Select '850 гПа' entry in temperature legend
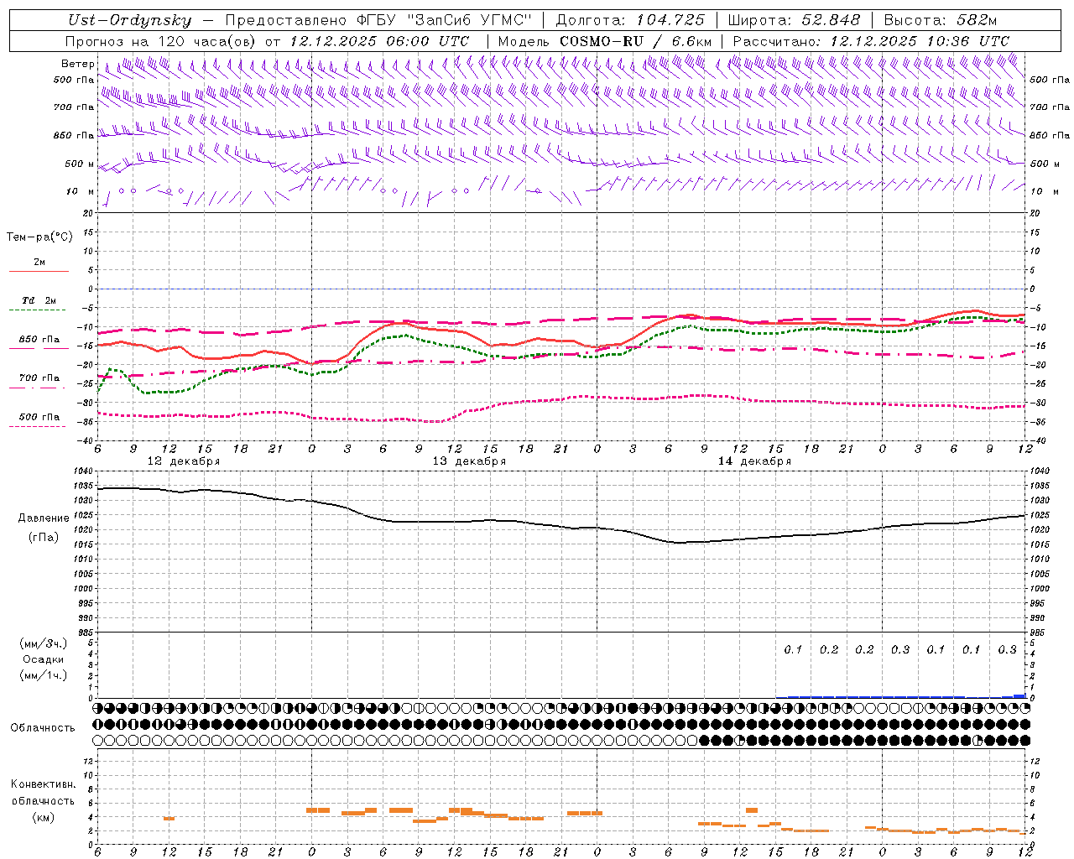1074x859 pixels. tap(39, 340)
